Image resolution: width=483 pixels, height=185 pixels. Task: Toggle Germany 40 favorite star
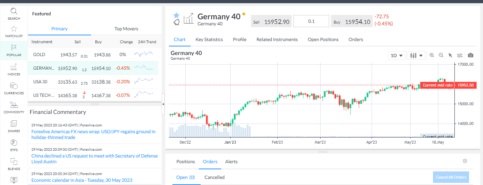176,15
